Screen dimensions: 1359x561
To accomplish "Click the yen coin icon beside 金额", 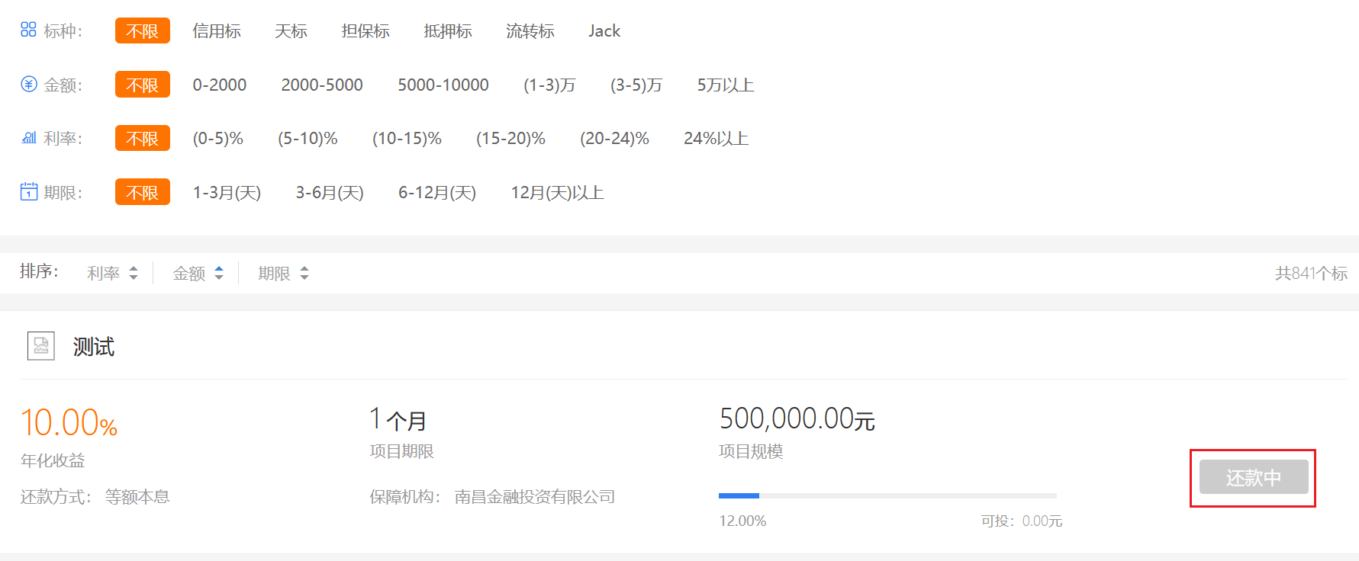I will (x=28, y=84).
